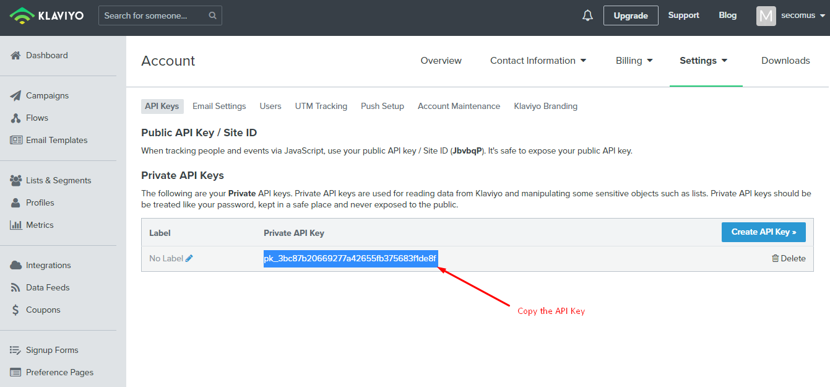Screen dimensions: 830x387
Task: Click the secomus avatar icon
Action: point(766,15)
